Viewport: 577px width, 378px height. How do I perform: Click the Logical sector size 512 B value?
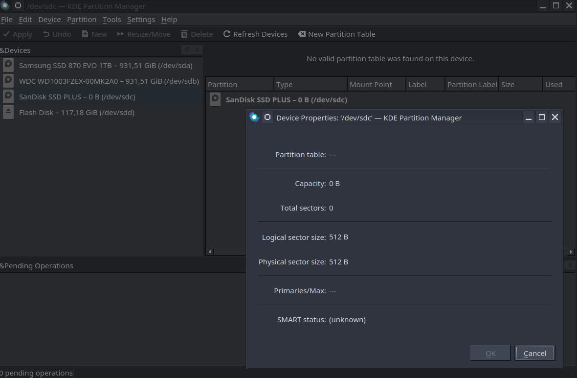[338, 237]
